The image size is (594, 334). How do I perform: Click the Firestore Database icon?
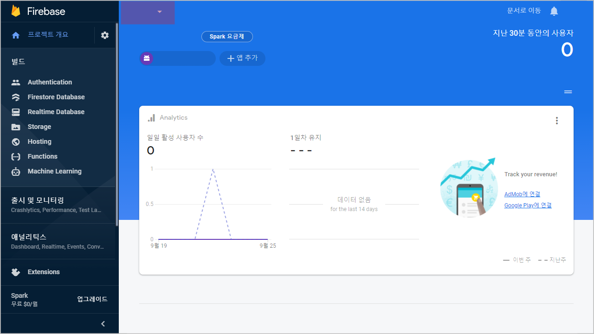[x=16, y=97]
